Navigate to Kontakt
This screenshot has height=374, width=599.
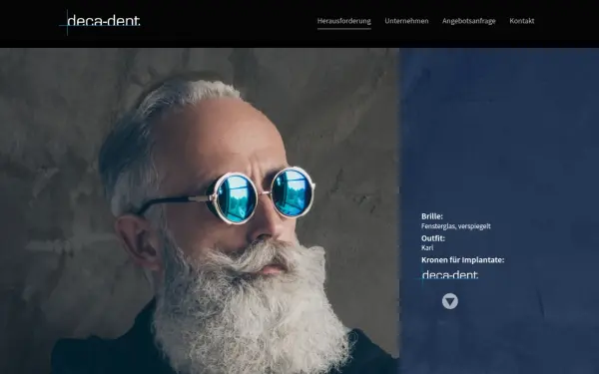(522, 21)
